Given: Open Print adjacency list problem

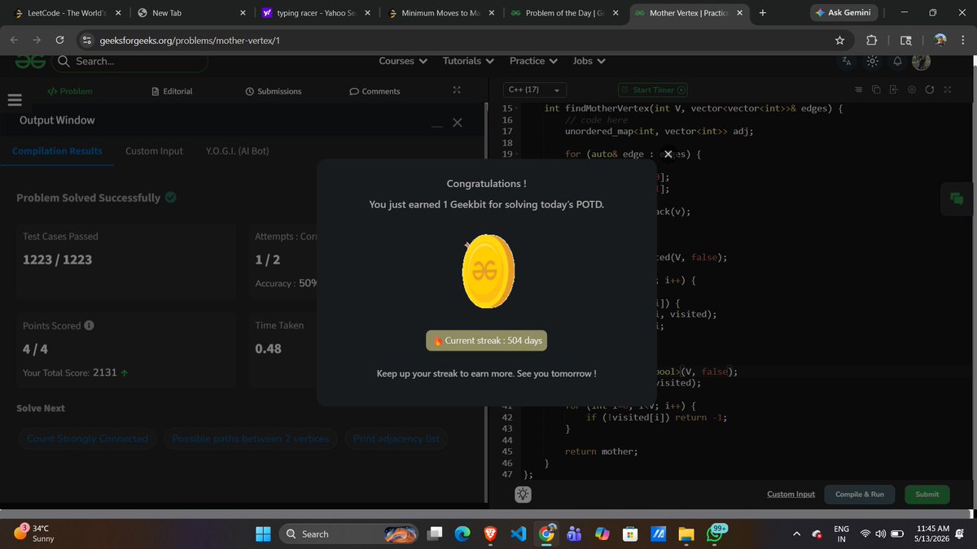Looking at the screenshot, I should [396, 438].
